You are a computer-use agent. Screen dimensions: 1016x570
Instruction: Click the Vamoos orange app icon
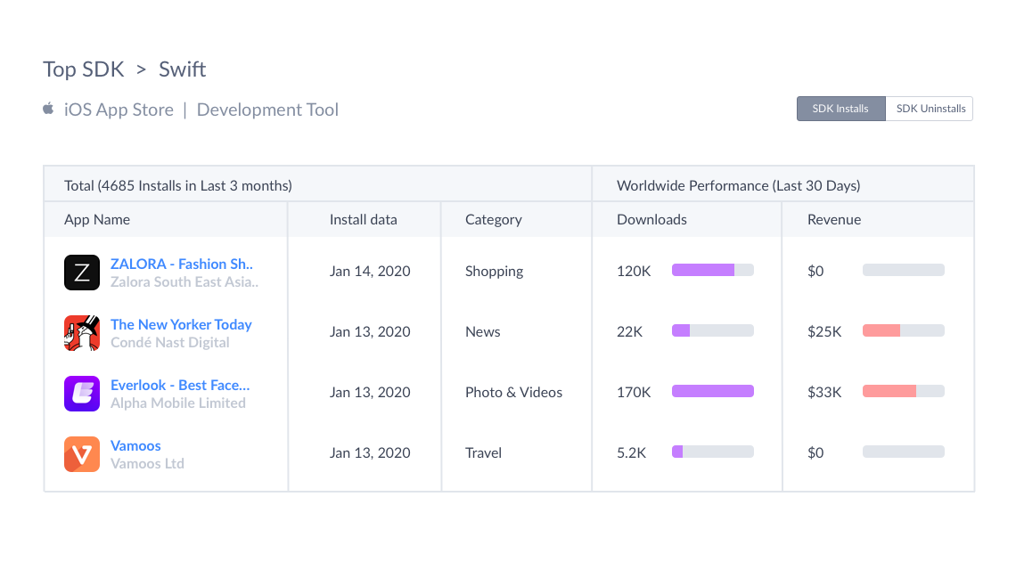[82, 454]
